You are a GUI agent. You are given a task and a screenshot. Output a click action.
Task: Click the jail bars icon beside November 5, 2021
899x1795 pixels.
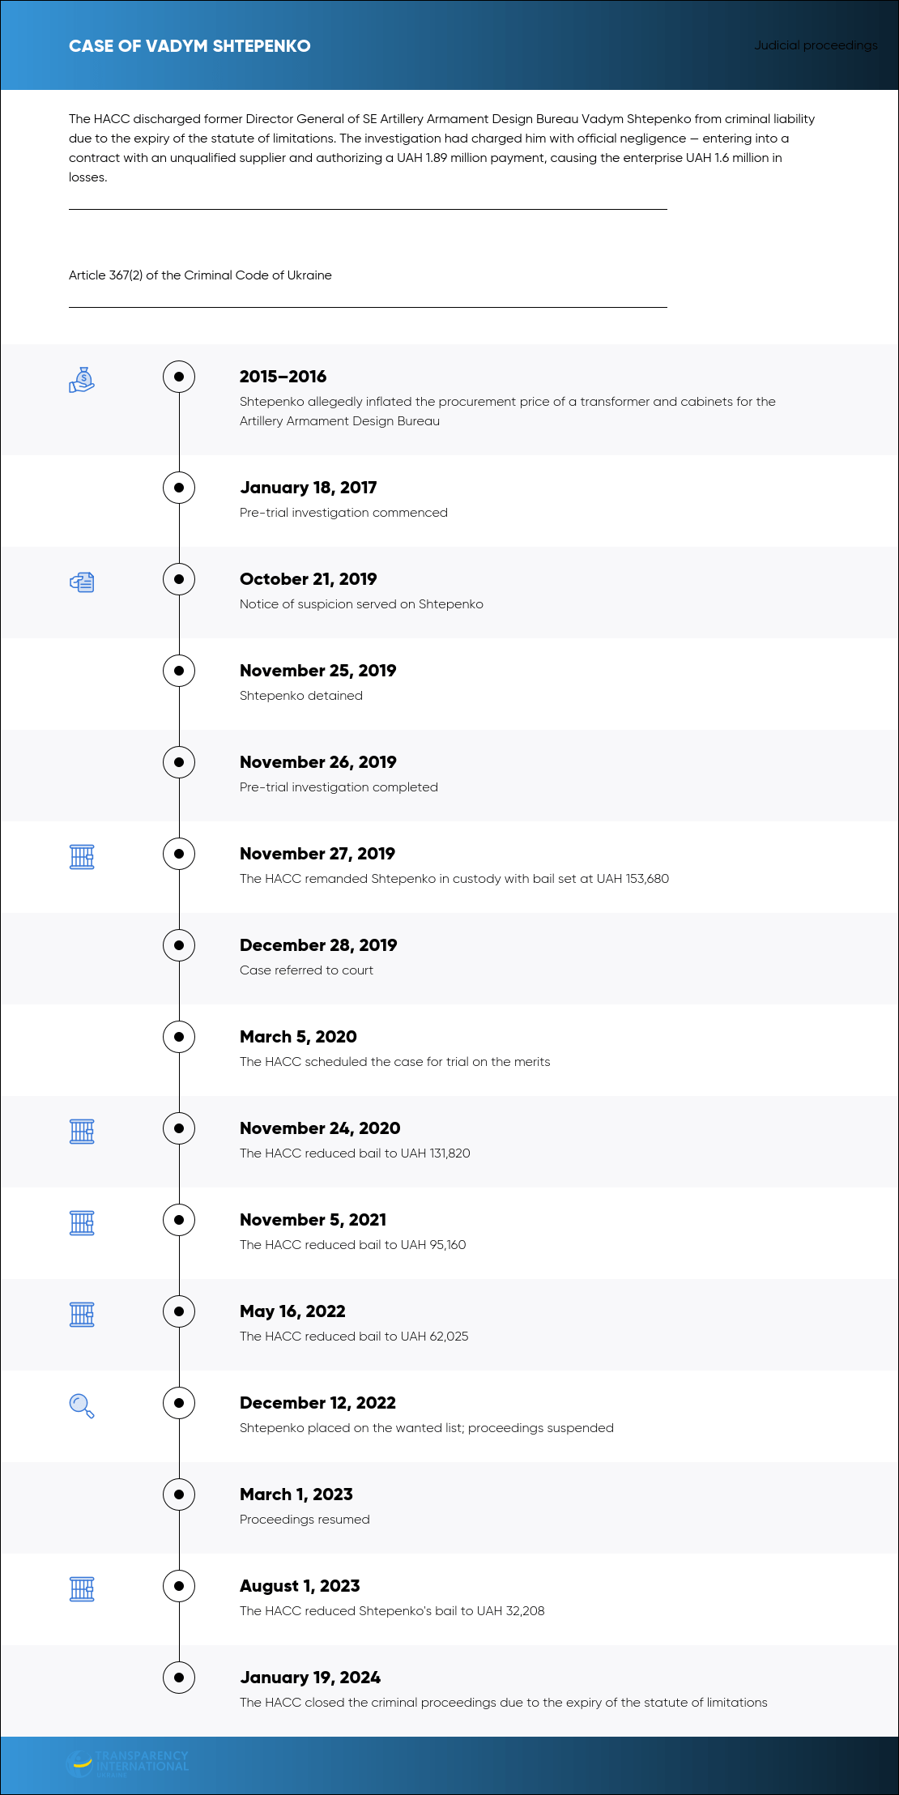click(82, 1222)
